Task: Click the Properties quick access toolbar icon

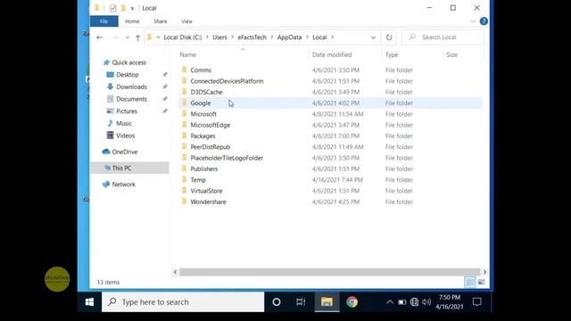Action: [113, 8]
